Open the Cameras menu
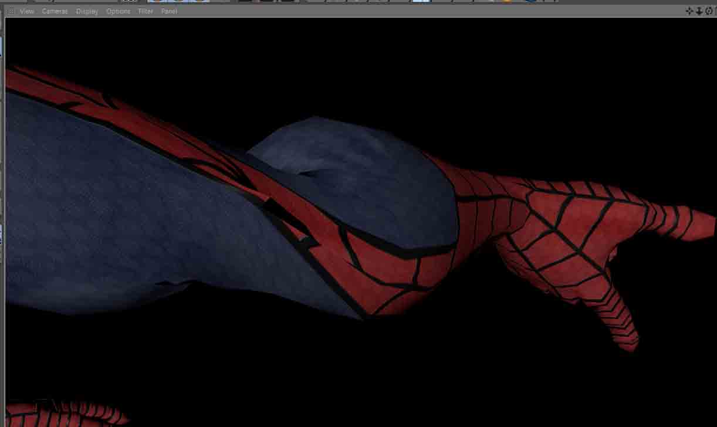717x427 pixels. click(55, 11)
